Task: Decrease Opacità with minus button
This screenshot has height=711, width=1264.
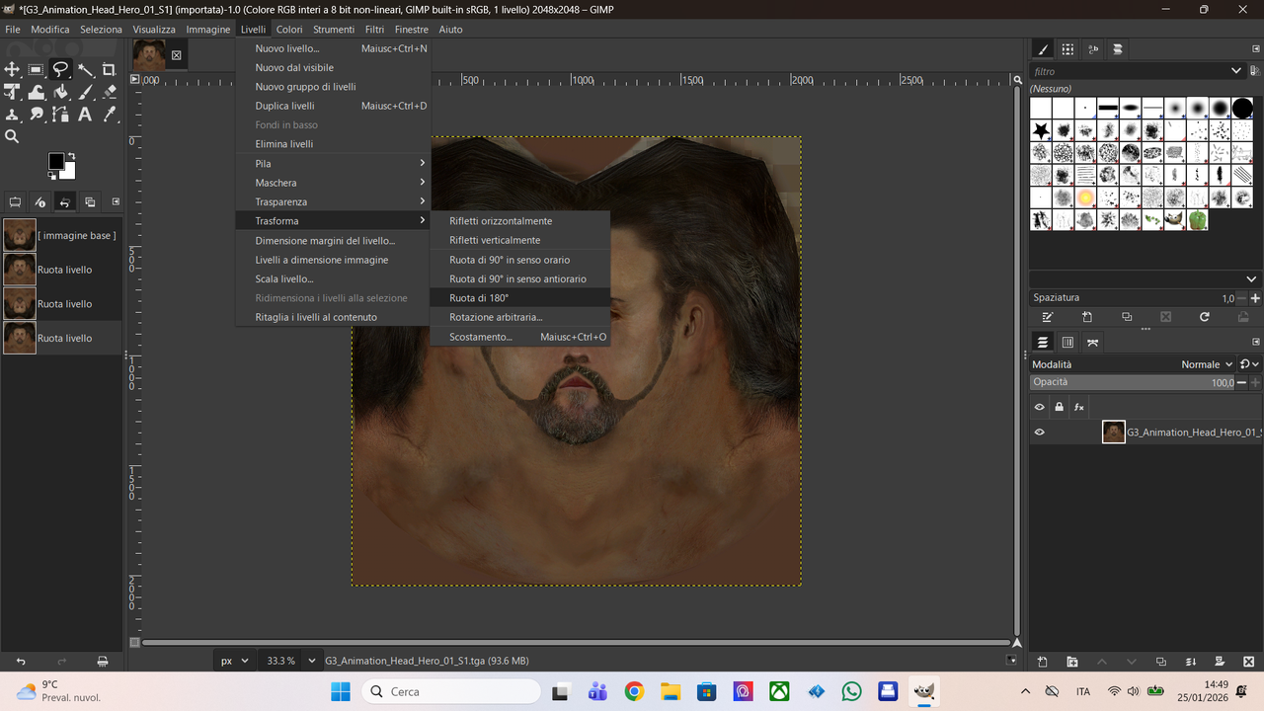Action: click(1241, 382)
